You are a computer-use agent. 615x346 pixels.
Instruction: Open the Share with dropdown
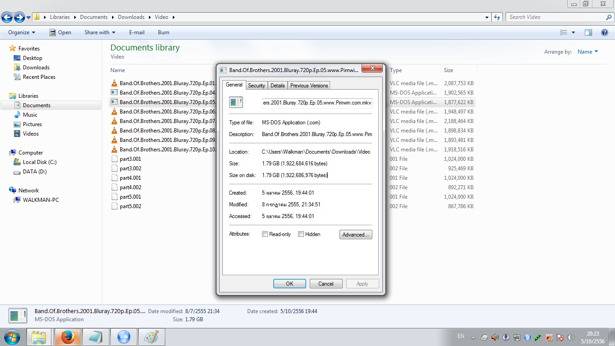click(x=100, y=32)
